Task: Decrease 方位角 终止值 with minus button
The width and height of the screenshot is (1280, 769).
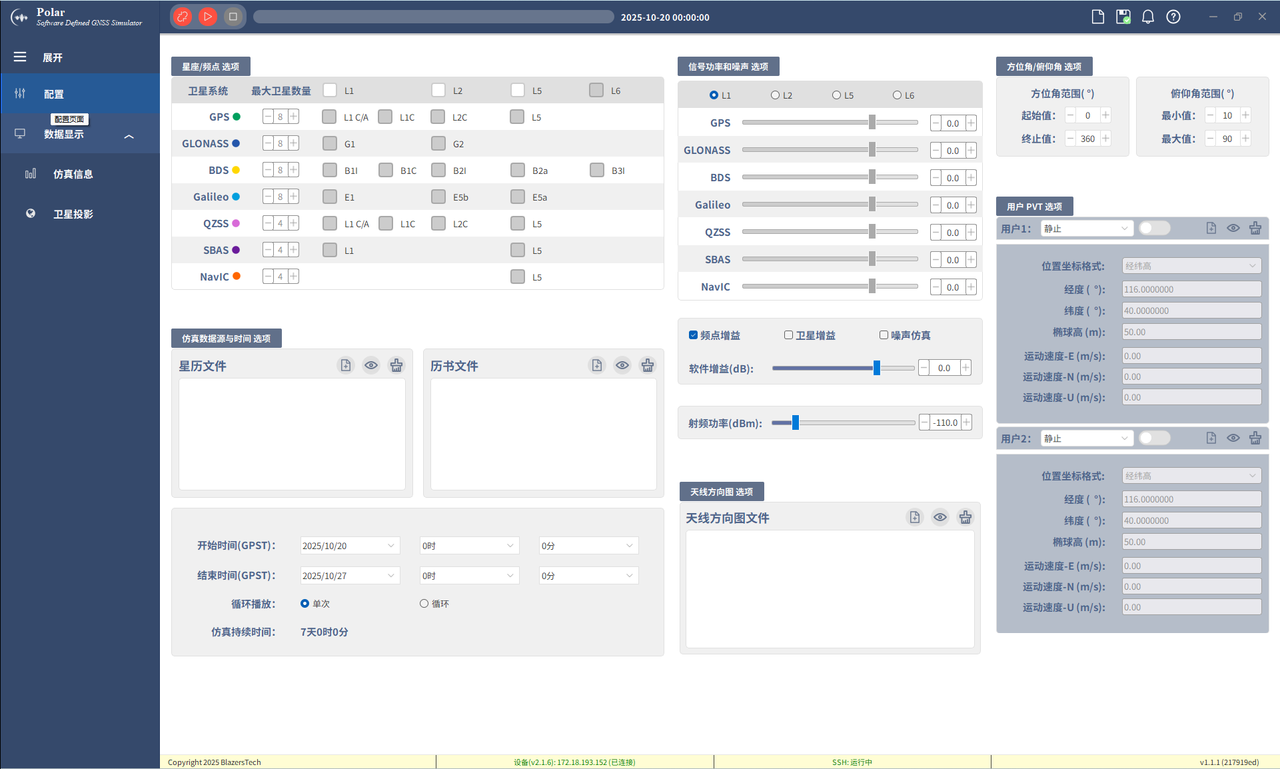Action: [x=1070, y=139]
